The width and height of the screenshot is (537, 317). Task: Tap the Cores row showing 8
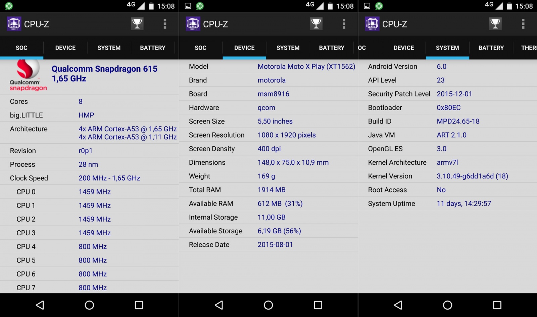pyautogui.click(x=89, y=101)
